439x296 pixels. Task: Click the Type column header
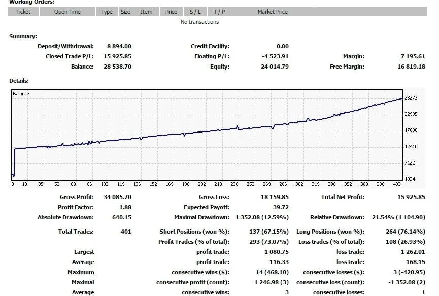[107, 11]
